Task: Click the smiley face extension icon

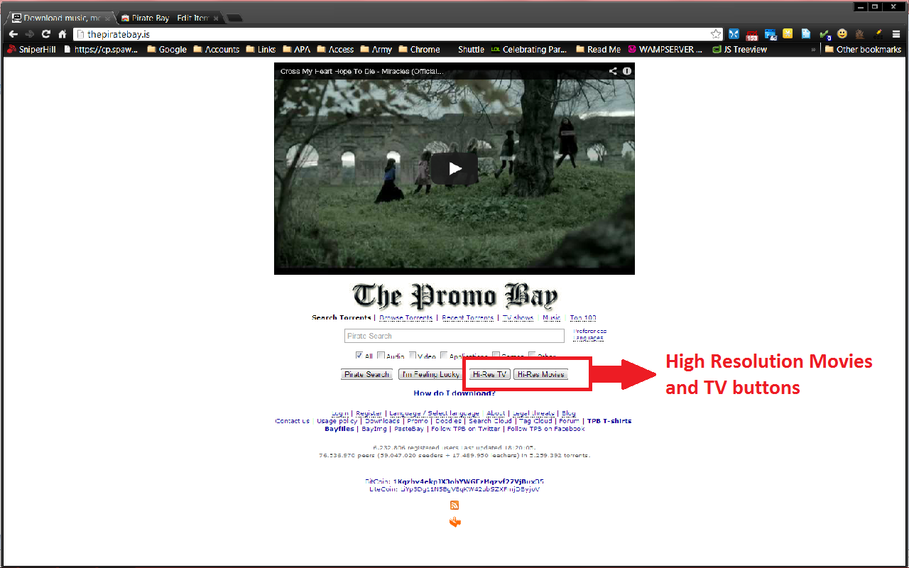Action: (x=842, y=33)
